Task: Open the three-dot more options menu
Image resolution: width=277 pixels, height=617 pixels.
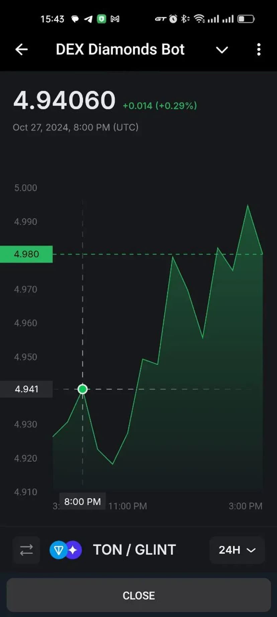Action: pyautogui.click(x=259, y=50)
